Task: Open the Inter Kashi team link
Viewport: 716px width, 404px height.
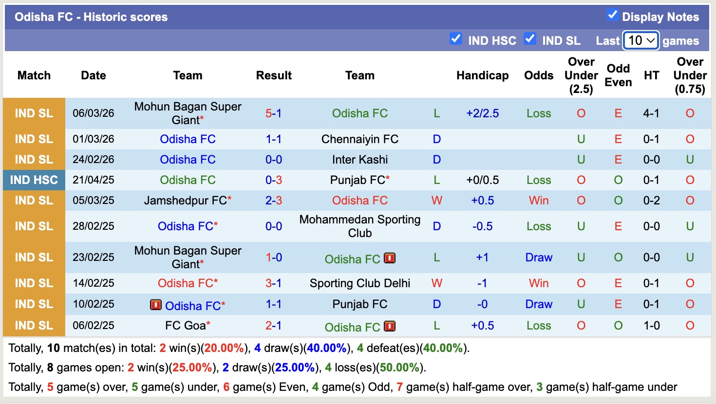Action: (x=359, y=159)
